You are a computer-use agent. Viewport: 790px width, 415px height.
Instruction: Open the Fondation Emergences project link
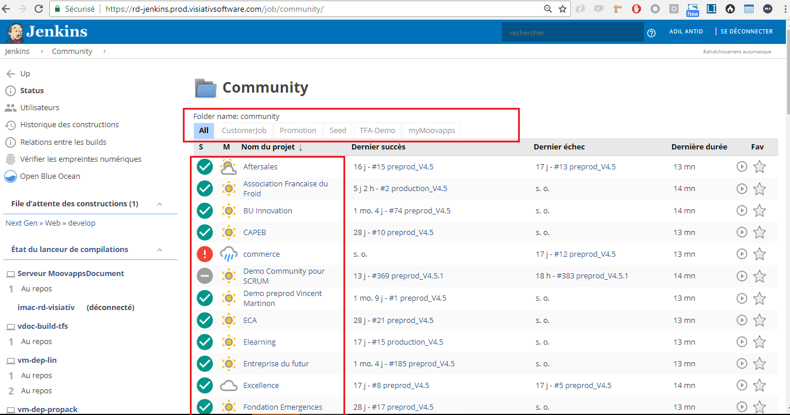click(282, 407)
